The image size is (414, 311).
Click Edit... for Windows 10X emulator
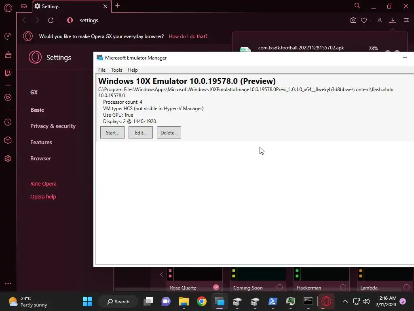coord(140,132)
